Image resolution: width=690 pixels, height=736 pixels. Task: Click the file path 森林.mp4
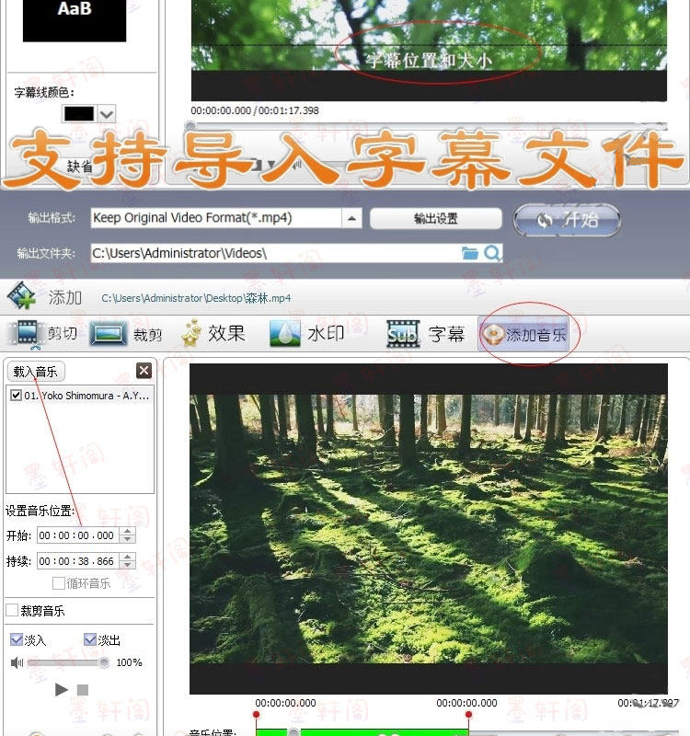point(196,298)
